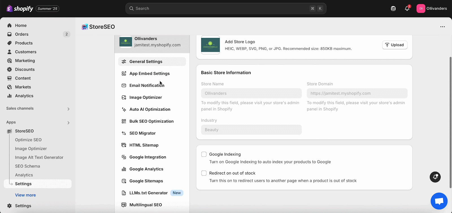Open Optimize SEO in StoreSEO submenu

28,140
